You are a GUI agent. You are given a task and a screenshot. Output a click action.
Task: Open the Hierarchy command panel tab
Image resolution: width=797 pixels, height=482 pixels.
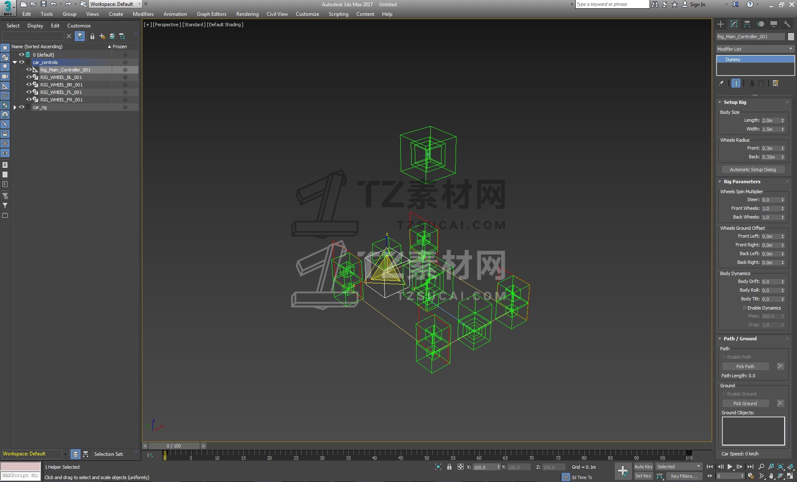click(x=747, y=24)
